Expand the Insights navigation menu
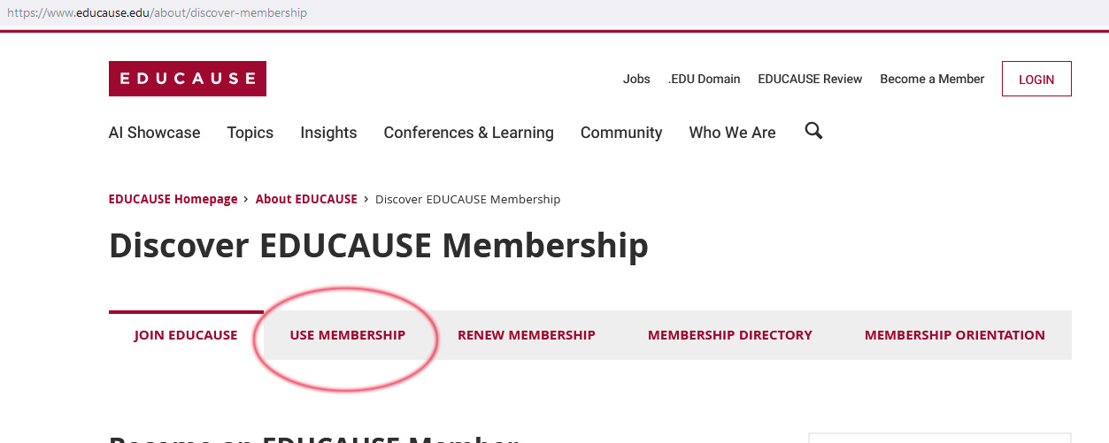 (x=328, y=133)
